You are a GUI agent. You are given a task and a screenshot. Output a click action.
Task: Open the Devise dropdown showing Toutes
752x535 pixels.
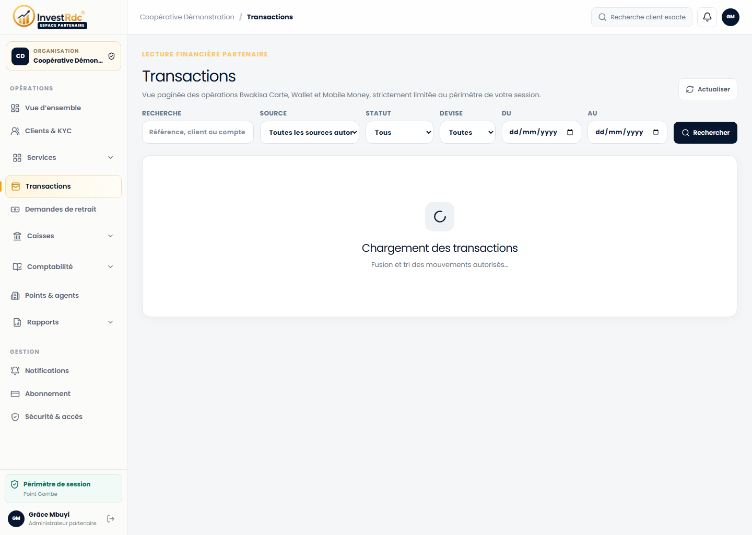[467, 132]
